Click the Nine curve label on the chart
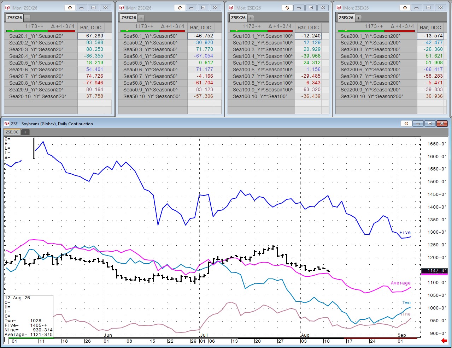The width and height of the screenshot is (452, 348). (x=405, y=314)
